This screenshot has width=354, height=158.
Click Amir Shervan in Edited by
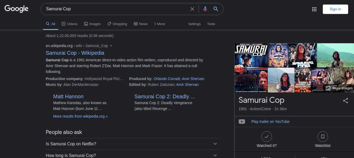coord(187,85)
